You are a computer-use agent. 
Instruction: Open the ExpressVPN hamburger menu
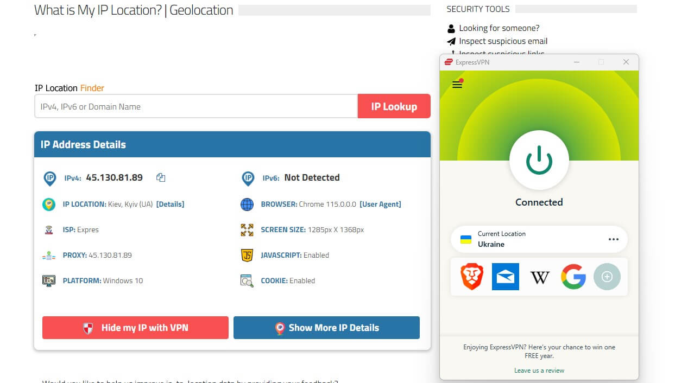click(x=457, y=84)
